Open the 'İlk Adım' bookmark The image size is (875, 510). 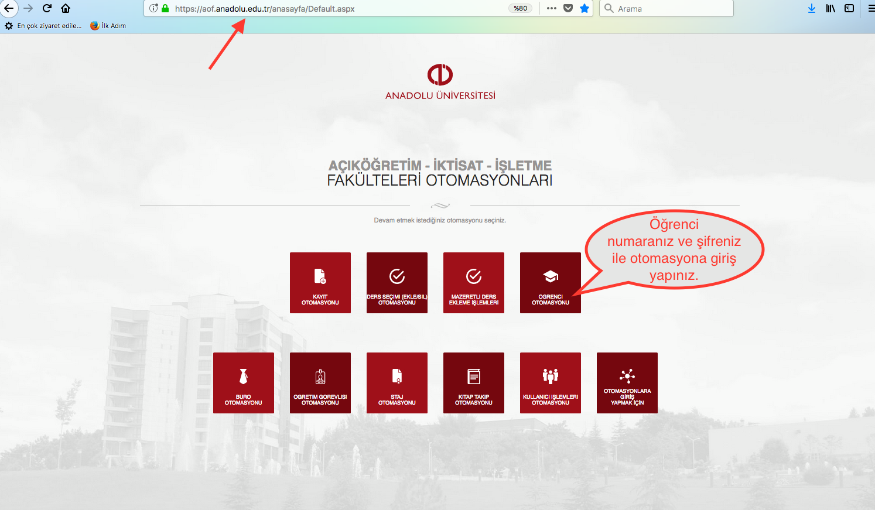[108, 26]
